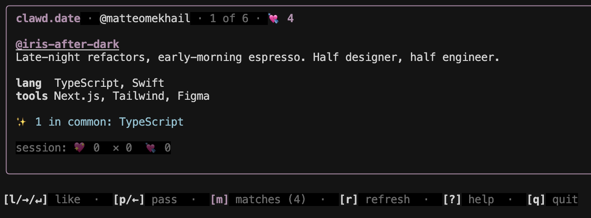This screenshot has width=591, height=218.
Task: Click the sparkle icon beside common interests
Action: click(x=21, y=122)
